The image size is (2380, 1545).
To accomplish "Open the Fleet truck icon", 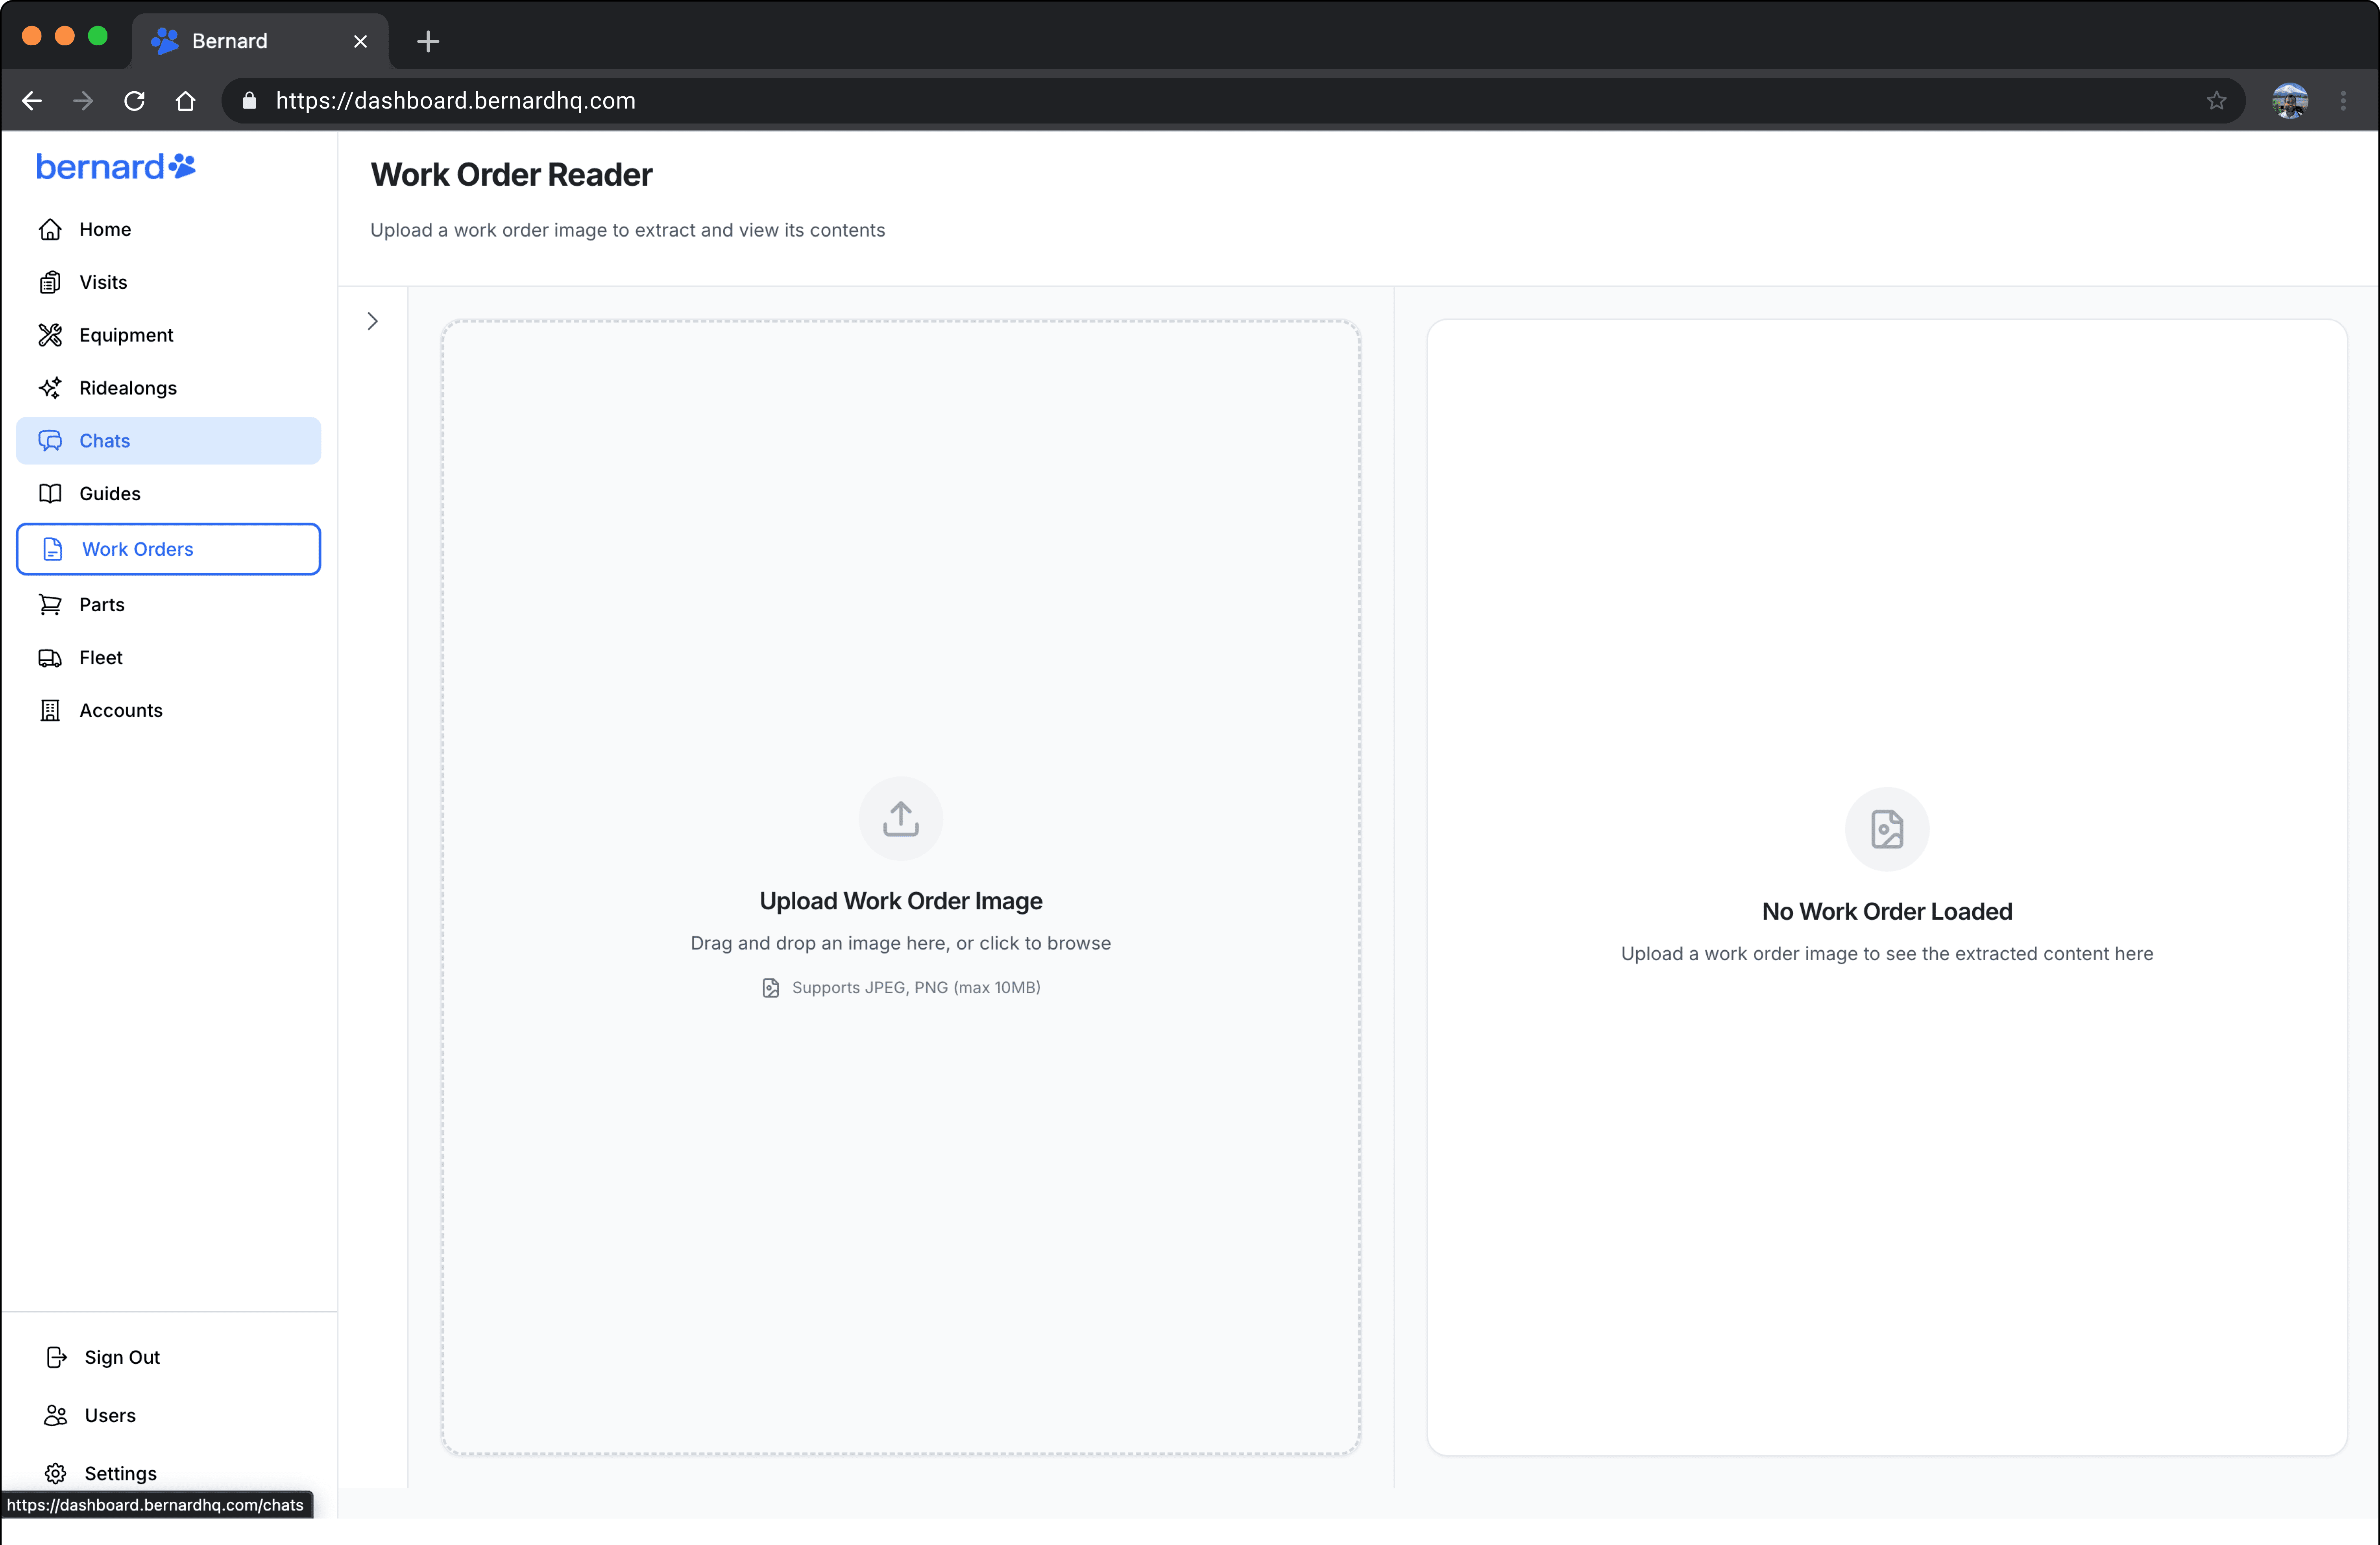I will pos(50,658).
